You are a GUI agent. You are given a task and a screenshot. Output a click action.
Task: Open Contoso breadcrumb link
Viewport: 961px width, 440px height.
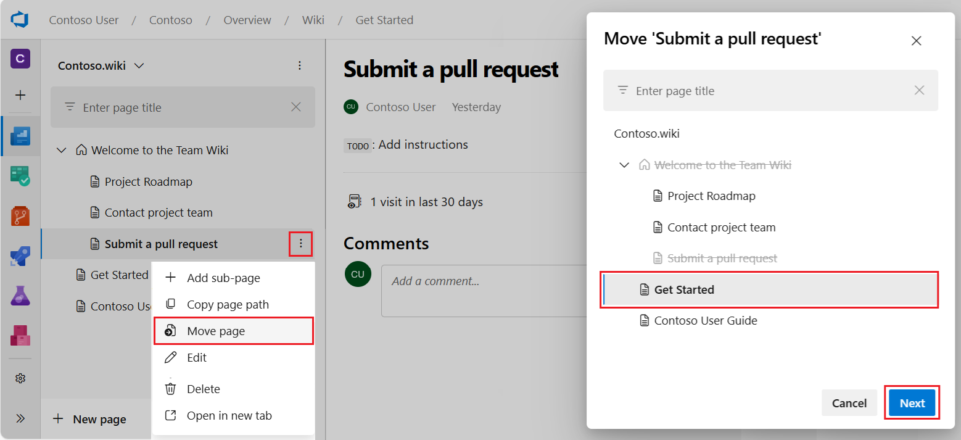[171, 20]
